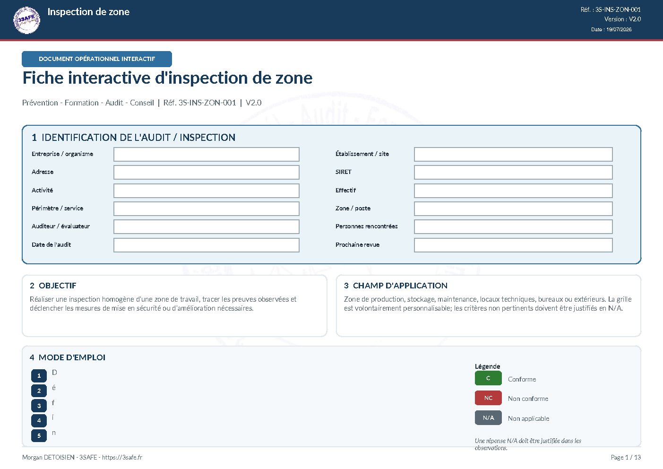Click the green C Conforme legend swatch
The width and height of the screenshot is (663, 469).
tap(488, 378)
